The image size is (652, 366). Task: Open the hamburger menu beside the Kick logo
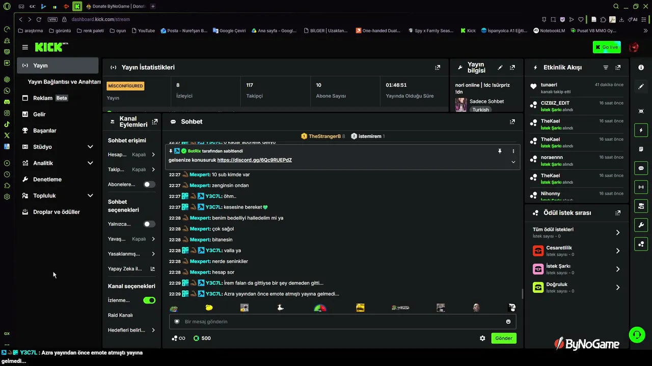pyautogui.click(x=25, y=47)
